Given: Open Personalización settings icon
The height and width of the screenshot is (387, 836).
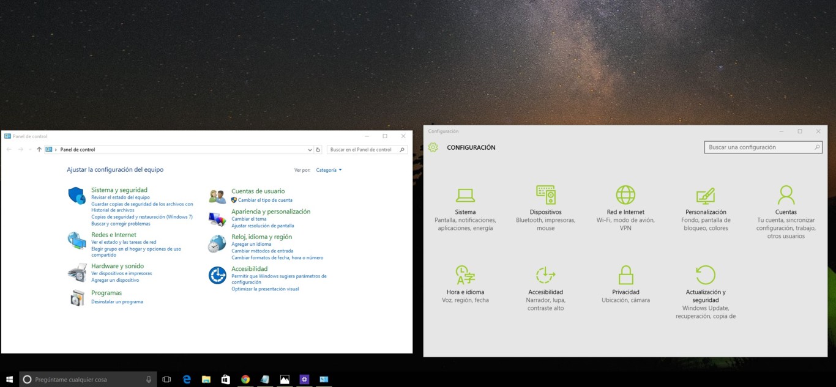Looking at the screenshot, I should point(706,196).
